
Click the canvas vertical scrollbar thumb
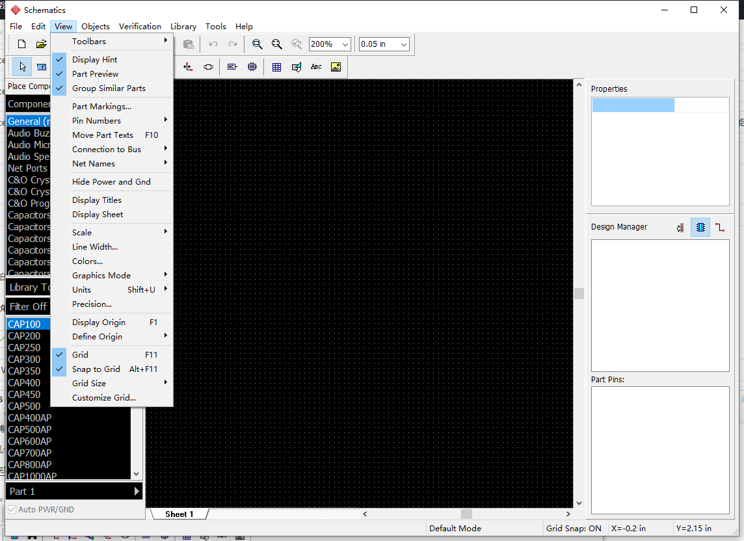click(579, 293)
